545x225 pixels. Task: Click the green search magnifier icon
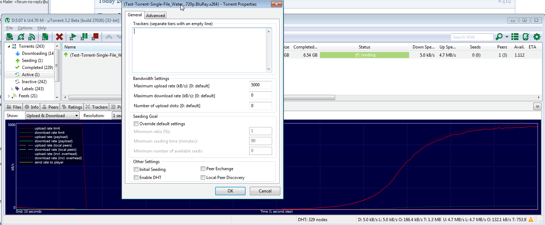click(x=499, y=37)
